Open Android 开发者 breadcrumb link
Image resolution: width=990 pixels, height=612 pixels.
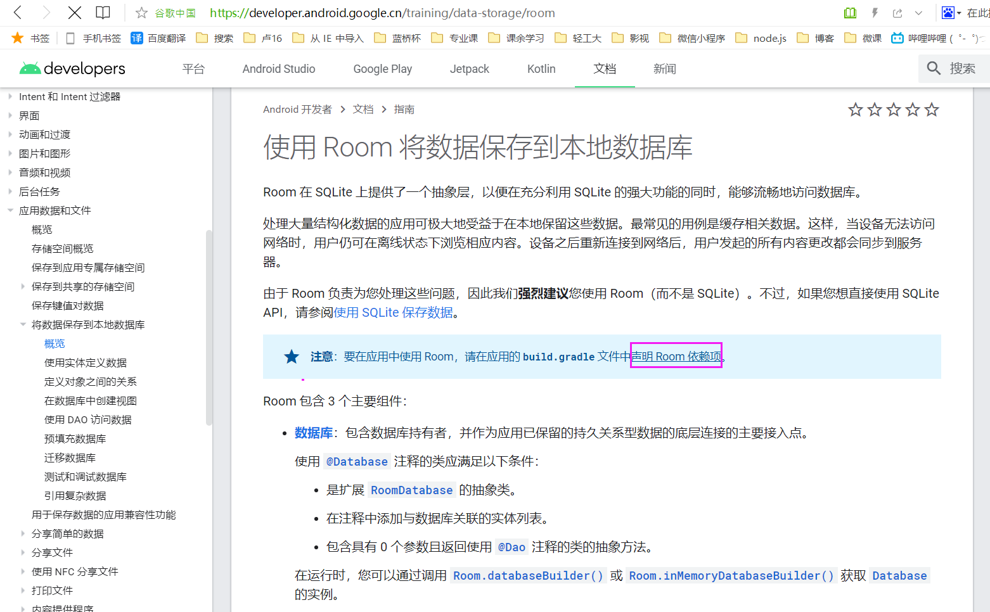click(297, 110)
